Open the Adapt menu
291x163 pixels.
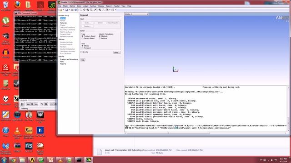[86, 6]
